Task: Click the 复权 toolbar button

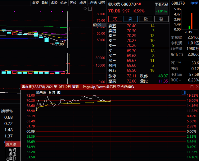Action: tap(36, 3)
